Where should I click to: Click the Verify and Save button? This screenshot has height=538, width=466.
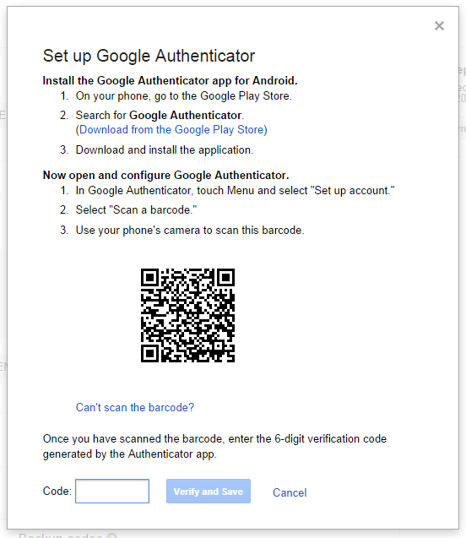point(209,491)
